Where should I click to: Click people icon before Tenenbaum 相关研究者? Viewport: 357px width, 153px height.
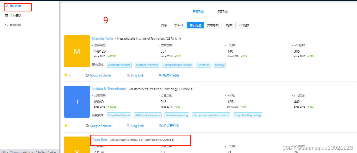(x=161, y=126)
